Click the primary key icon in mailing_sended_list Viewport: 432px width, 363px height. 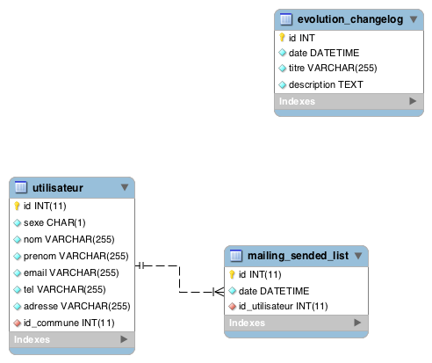[x=232, y=274]
